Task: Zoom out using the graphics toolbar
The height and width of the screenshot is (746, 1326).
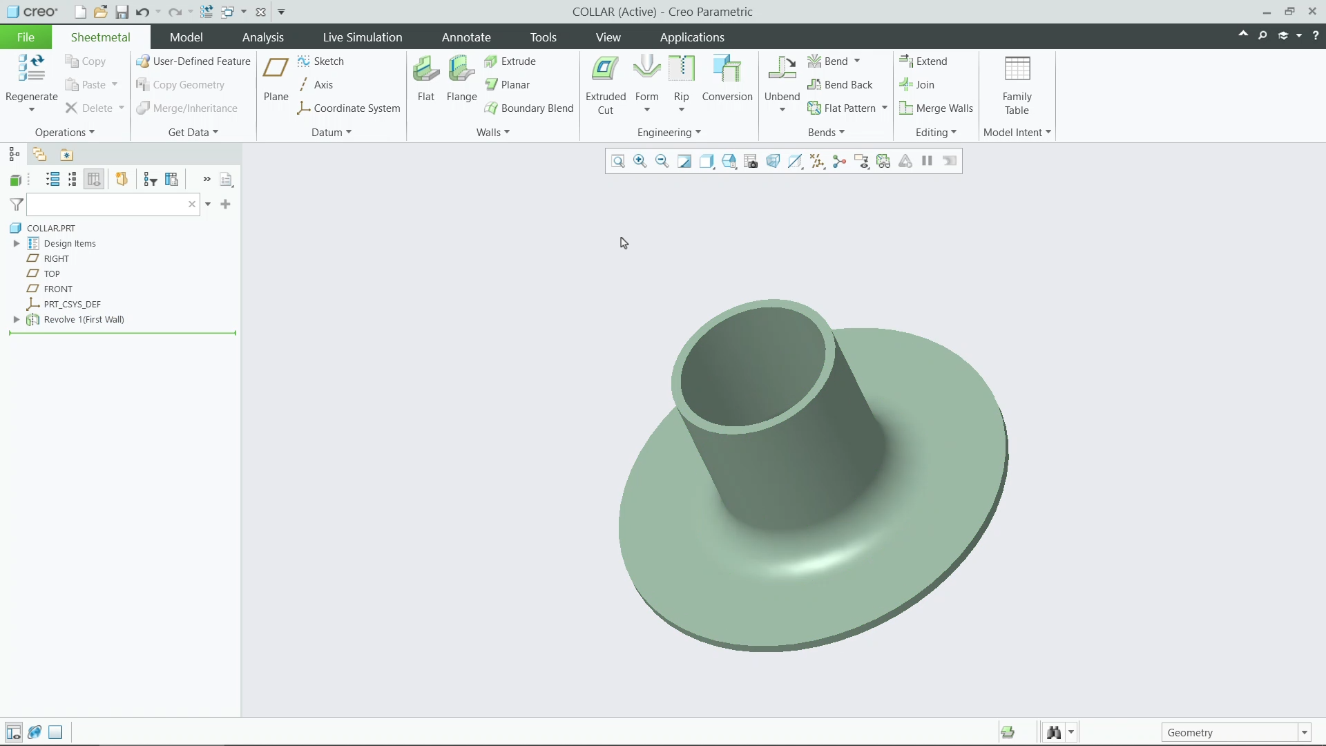Action: 662,161
